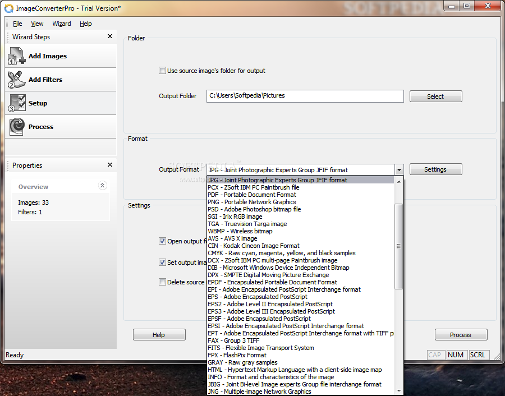The width and height of the screenshot is (505, 396).
Task: Enable the Delete source checkbox
Action: click(162, 282)
